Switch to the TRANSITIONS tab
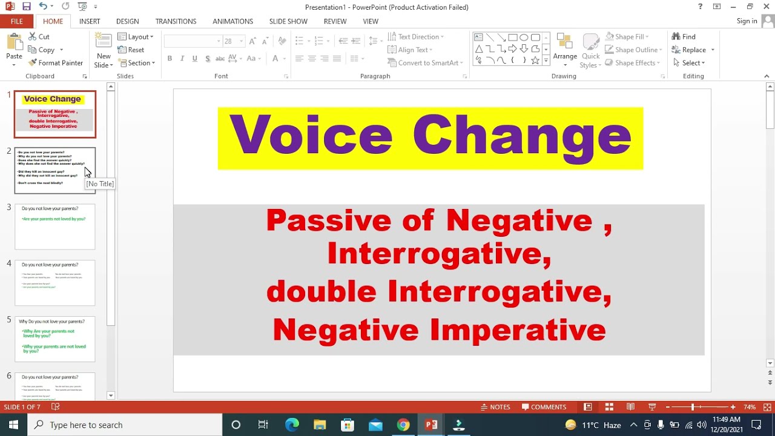The height and width of the screenshot is (436, 775). [x=176, y=21]
